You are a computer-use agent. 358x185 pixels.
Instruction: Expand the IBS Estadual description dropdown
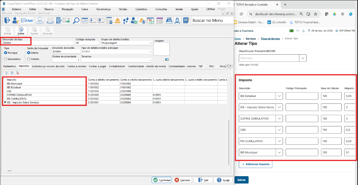click(279, 96)
